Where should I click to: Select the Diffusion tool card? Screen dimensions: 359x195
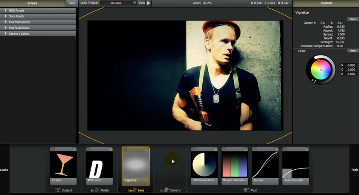click(x=99, y=166)
